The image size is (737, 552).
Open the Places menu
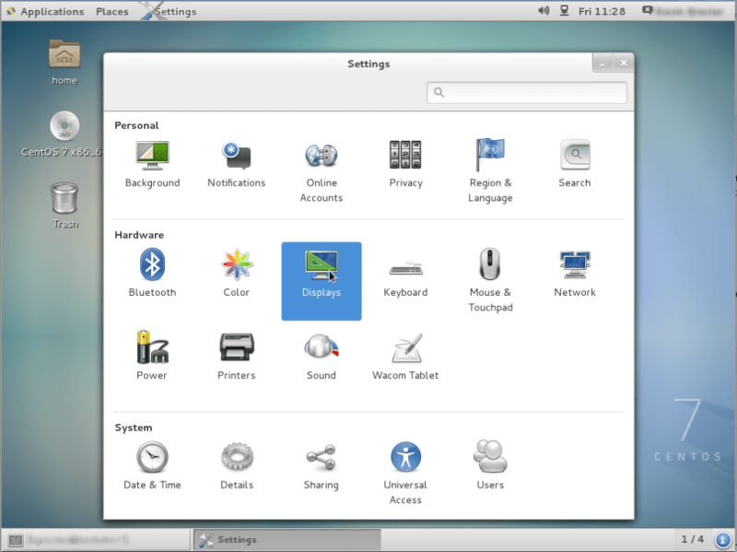[111, 11]
